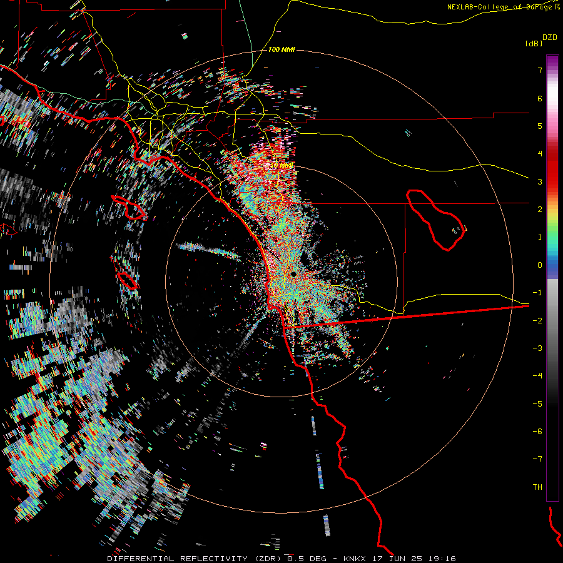Click the -4 value on the color scale

537,376
